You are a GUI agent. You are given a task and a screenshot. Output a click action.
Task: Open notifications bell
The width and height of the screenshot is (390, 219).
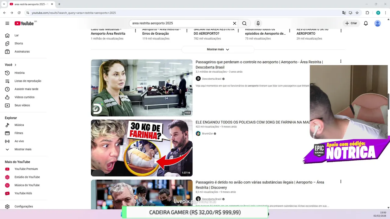coord(366,23)
